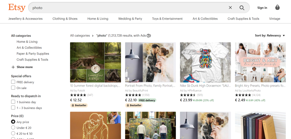Select the € 20 to € 50 price option
Viewport: 291px width, 139px height.
(13, 133)
